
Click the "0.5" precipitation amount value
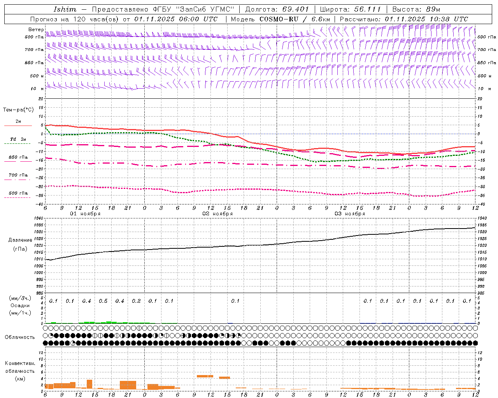point(103,301)
